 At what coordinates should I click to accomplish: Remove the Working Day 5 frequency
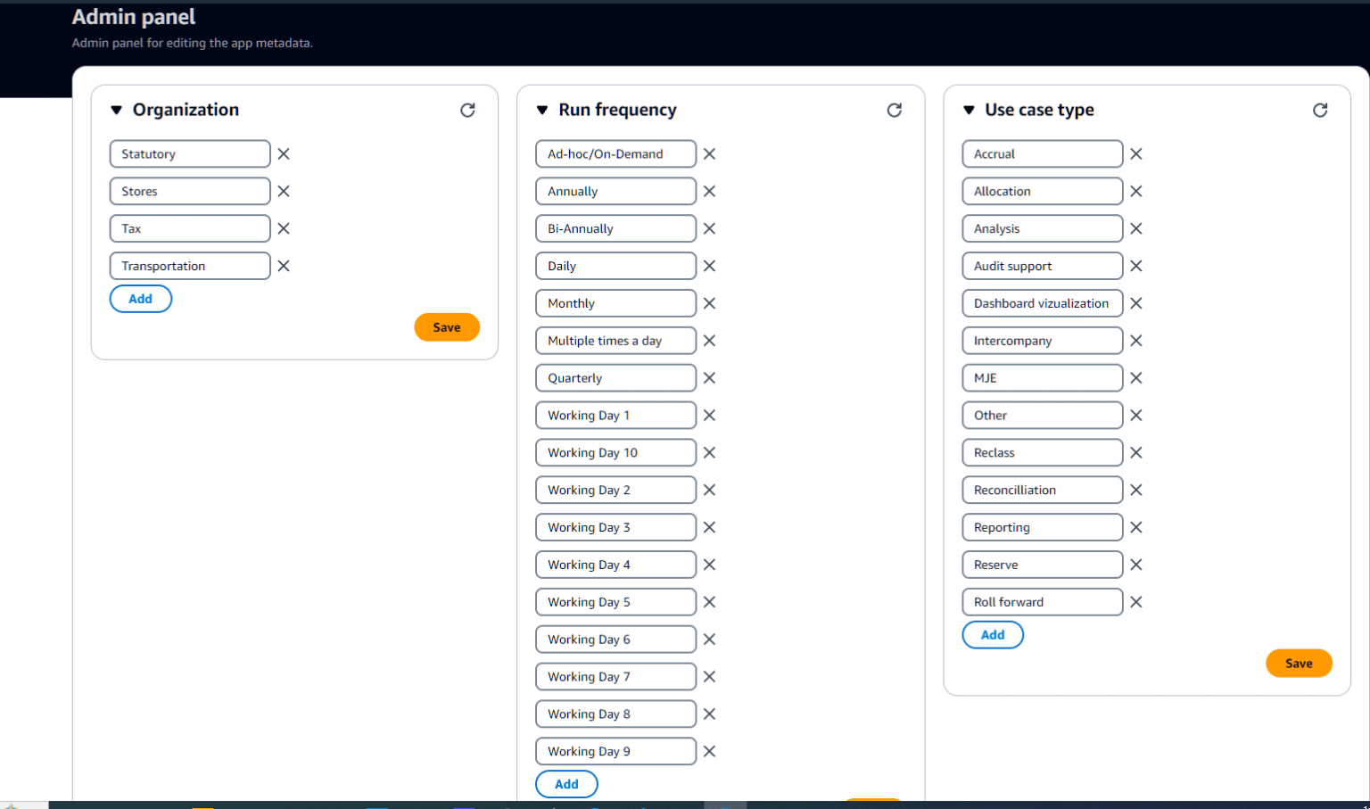[x=709, y=601]
